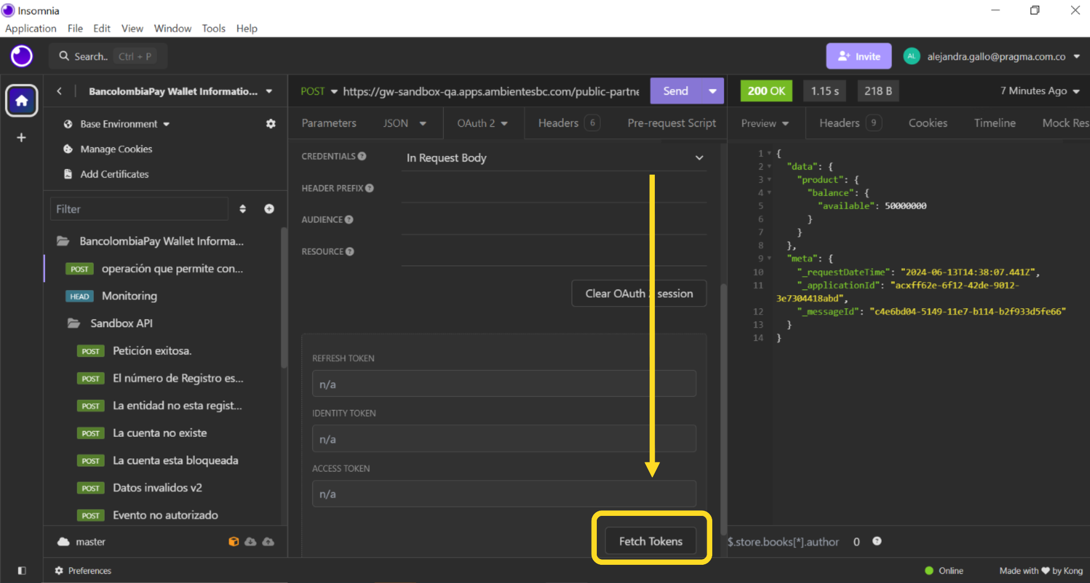The image size is (1090, 583).
Task: Open credentials In Request Body dropdown
Action: point(554,158)
